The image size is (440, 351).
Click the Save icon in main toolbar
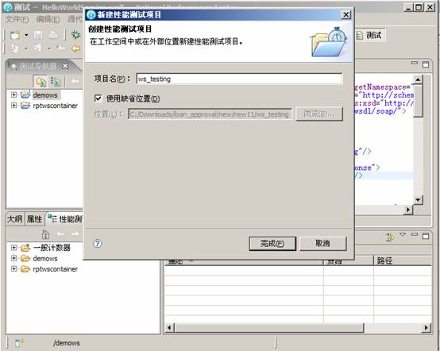38,35
